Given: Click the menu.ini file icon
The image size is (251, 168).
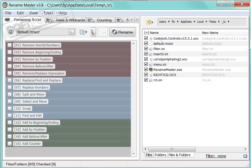Looking at the screenshot, I should point(151,65).
